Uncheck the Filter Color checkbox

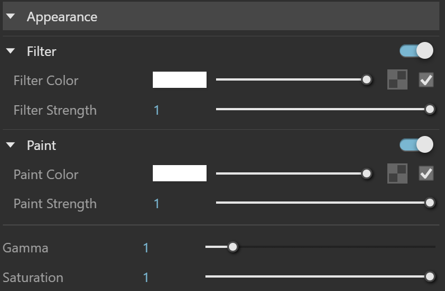[x=427, y=79]
